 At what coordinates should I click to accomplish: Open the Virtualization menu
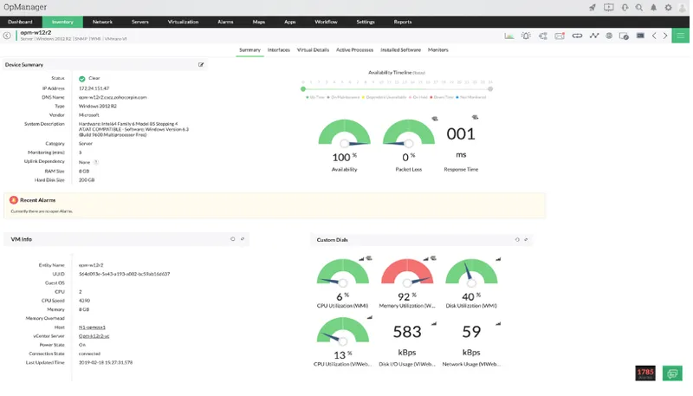tap(183, 22)
